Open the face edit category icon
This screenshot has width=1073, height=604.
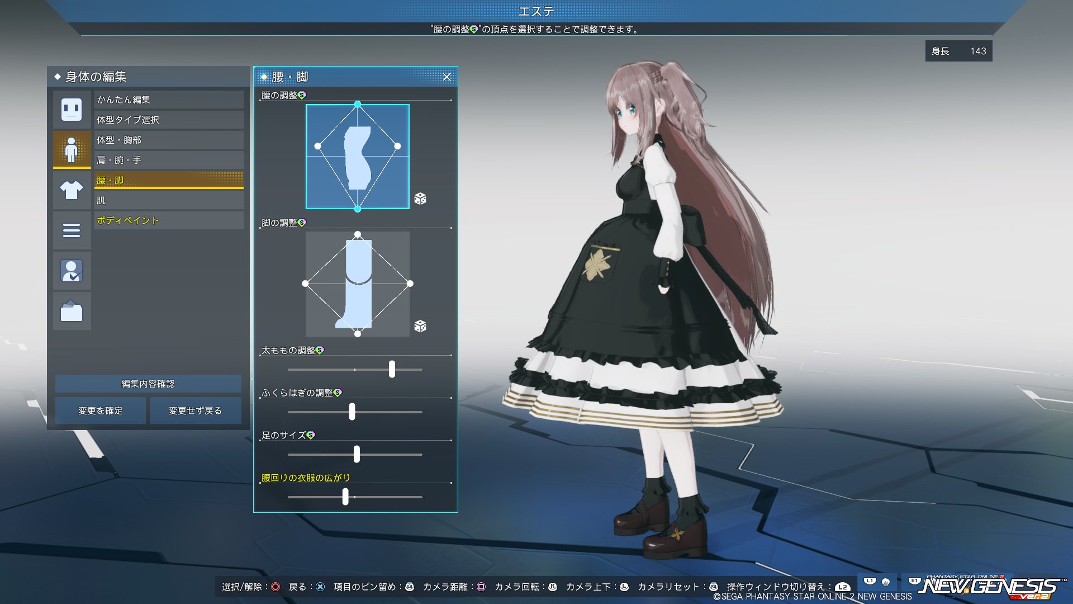point(72,109)
